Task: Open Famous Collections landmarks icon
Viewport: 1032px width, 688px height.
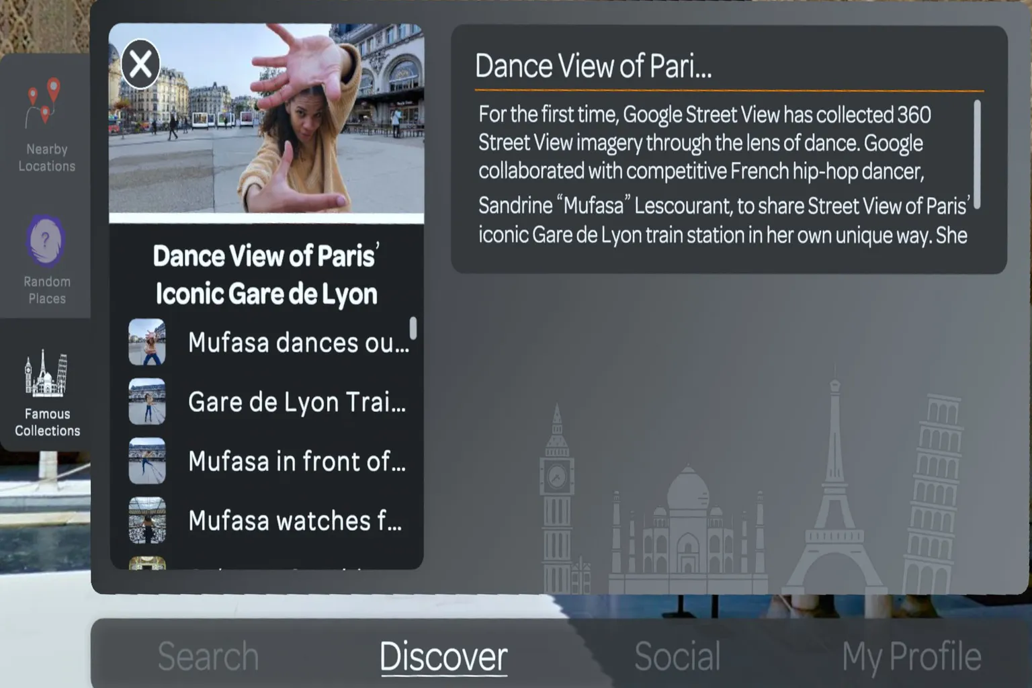Action: (46, 374)
